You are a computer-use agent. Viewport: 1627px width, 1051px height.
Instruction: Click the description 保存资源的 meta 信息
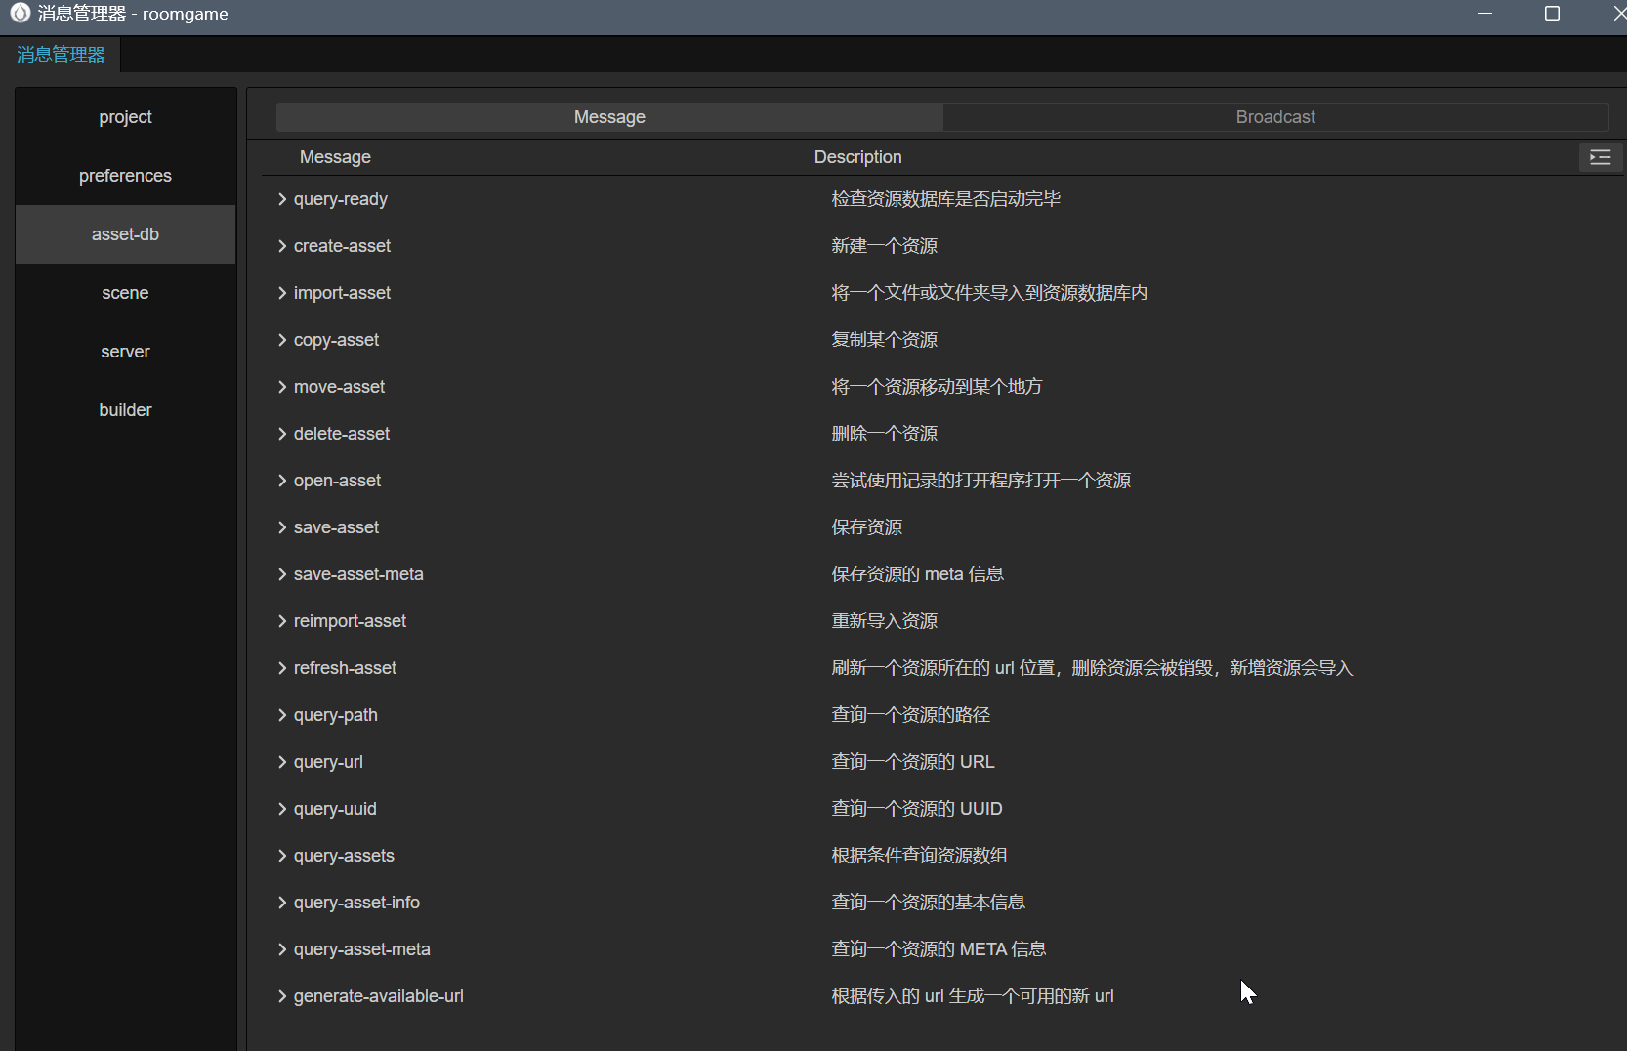point(917,574)
